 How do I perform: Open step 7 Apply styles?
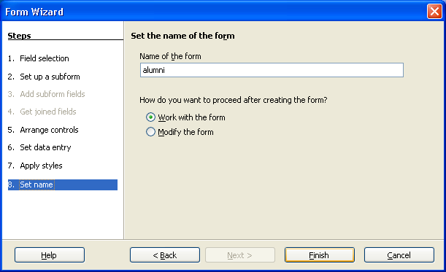coord(35,166)
